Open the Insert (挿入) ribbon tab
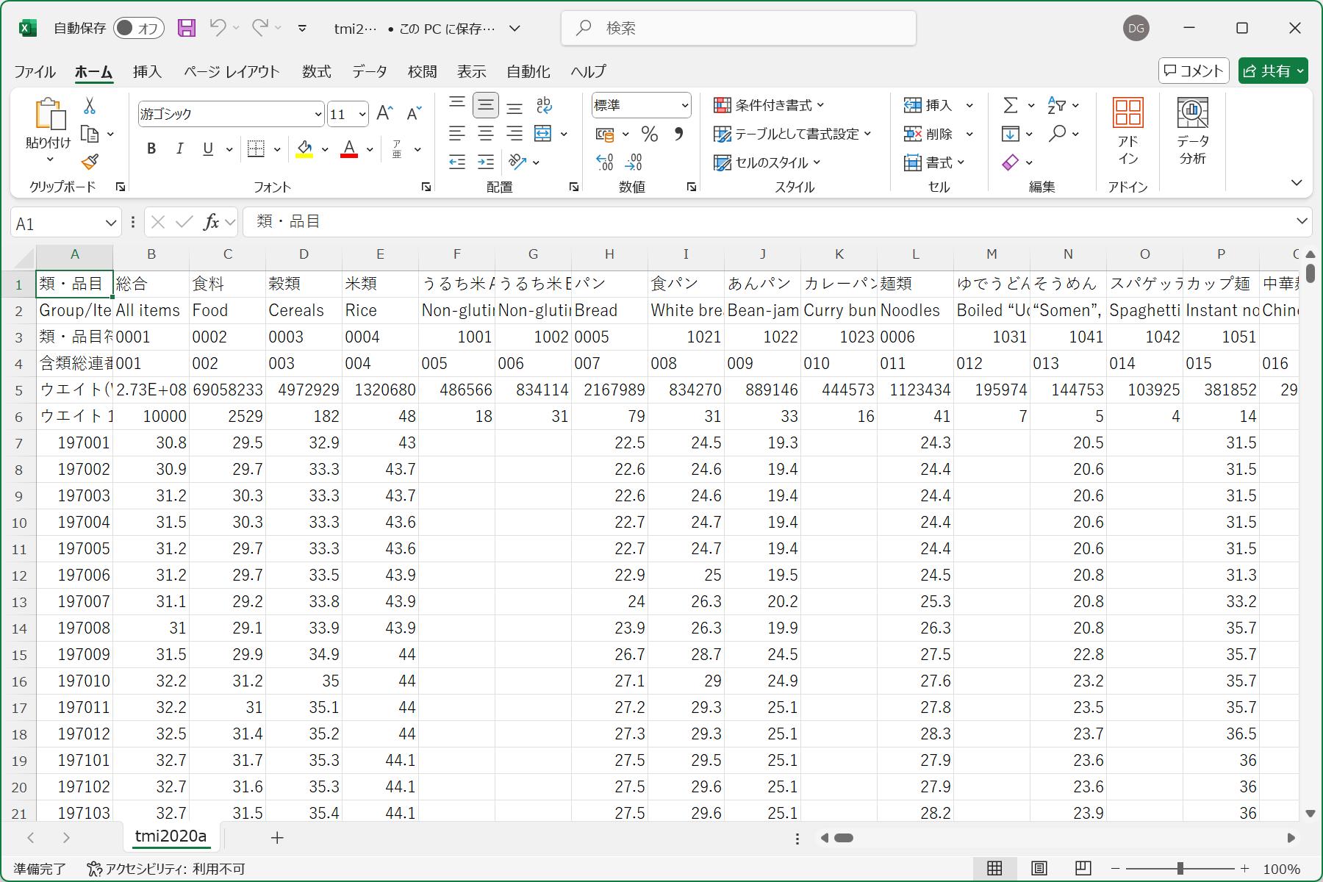1323x882 pixels. 147,71
